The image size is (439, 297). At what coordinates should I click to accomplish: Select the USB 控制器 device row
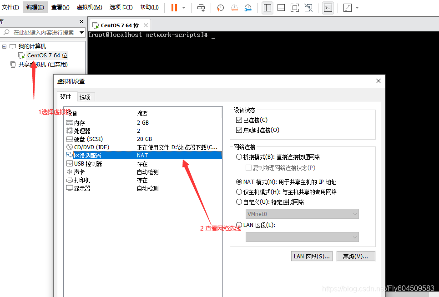(143, 164)
